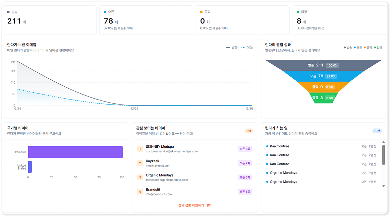Click the rank 1 badge next to SKINNEY Medspa
The image size is (391, 217).
pyautogui.click(x=140, y=149)
